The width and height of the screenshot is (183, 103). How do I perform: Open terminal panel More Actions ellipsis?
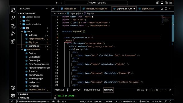[162, 90]
